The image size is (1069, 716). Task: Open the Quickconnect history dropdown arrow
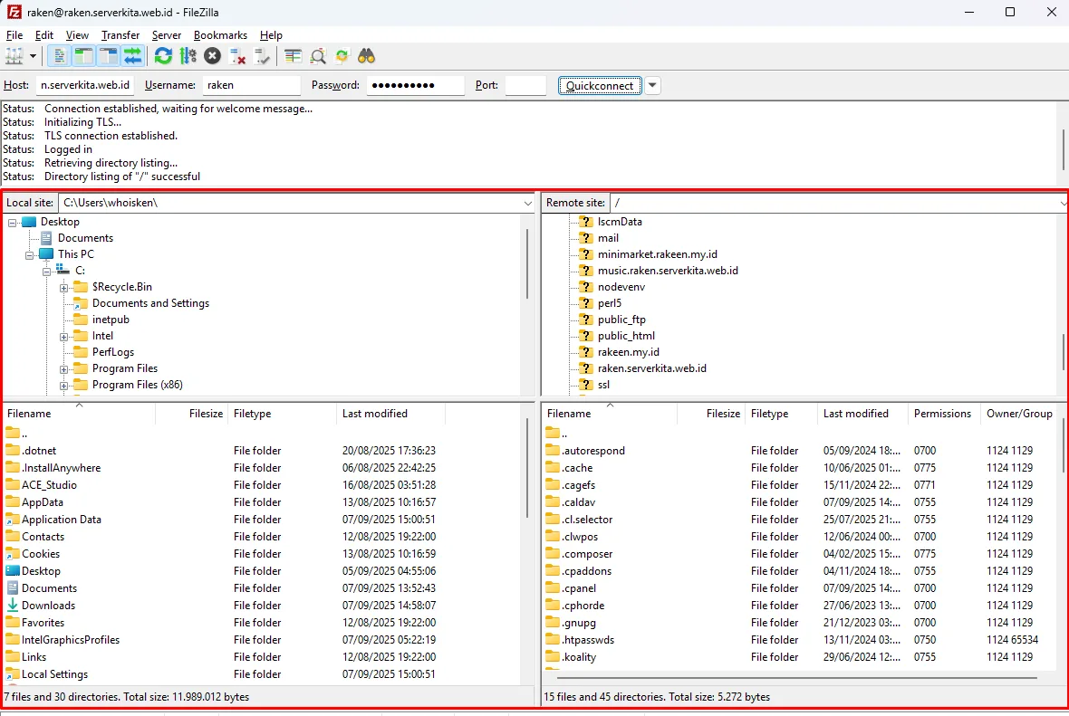(652, 85)
